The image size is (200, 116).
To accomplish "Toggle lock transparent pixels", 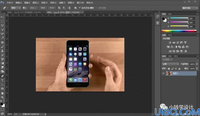I will [169, 69].
